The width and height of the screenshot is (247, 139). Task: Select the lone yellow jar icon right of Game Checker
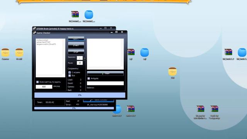click(x=173, y=71)
